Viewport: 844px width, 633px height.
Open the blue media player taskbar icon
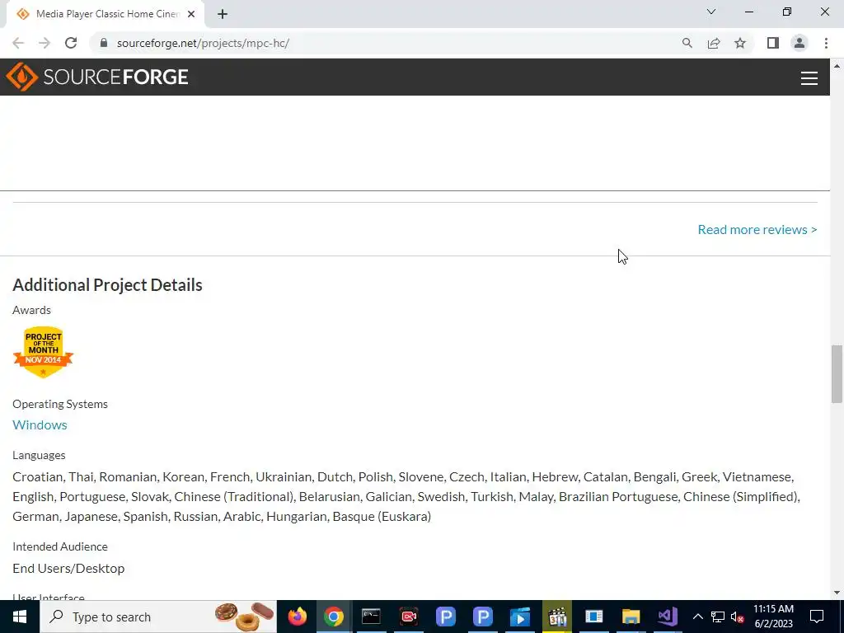pos(520,617)
